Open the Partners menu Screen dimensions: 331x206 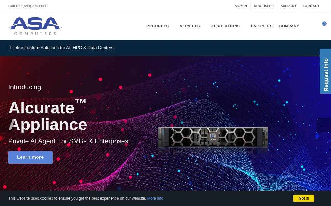point(262,26)
